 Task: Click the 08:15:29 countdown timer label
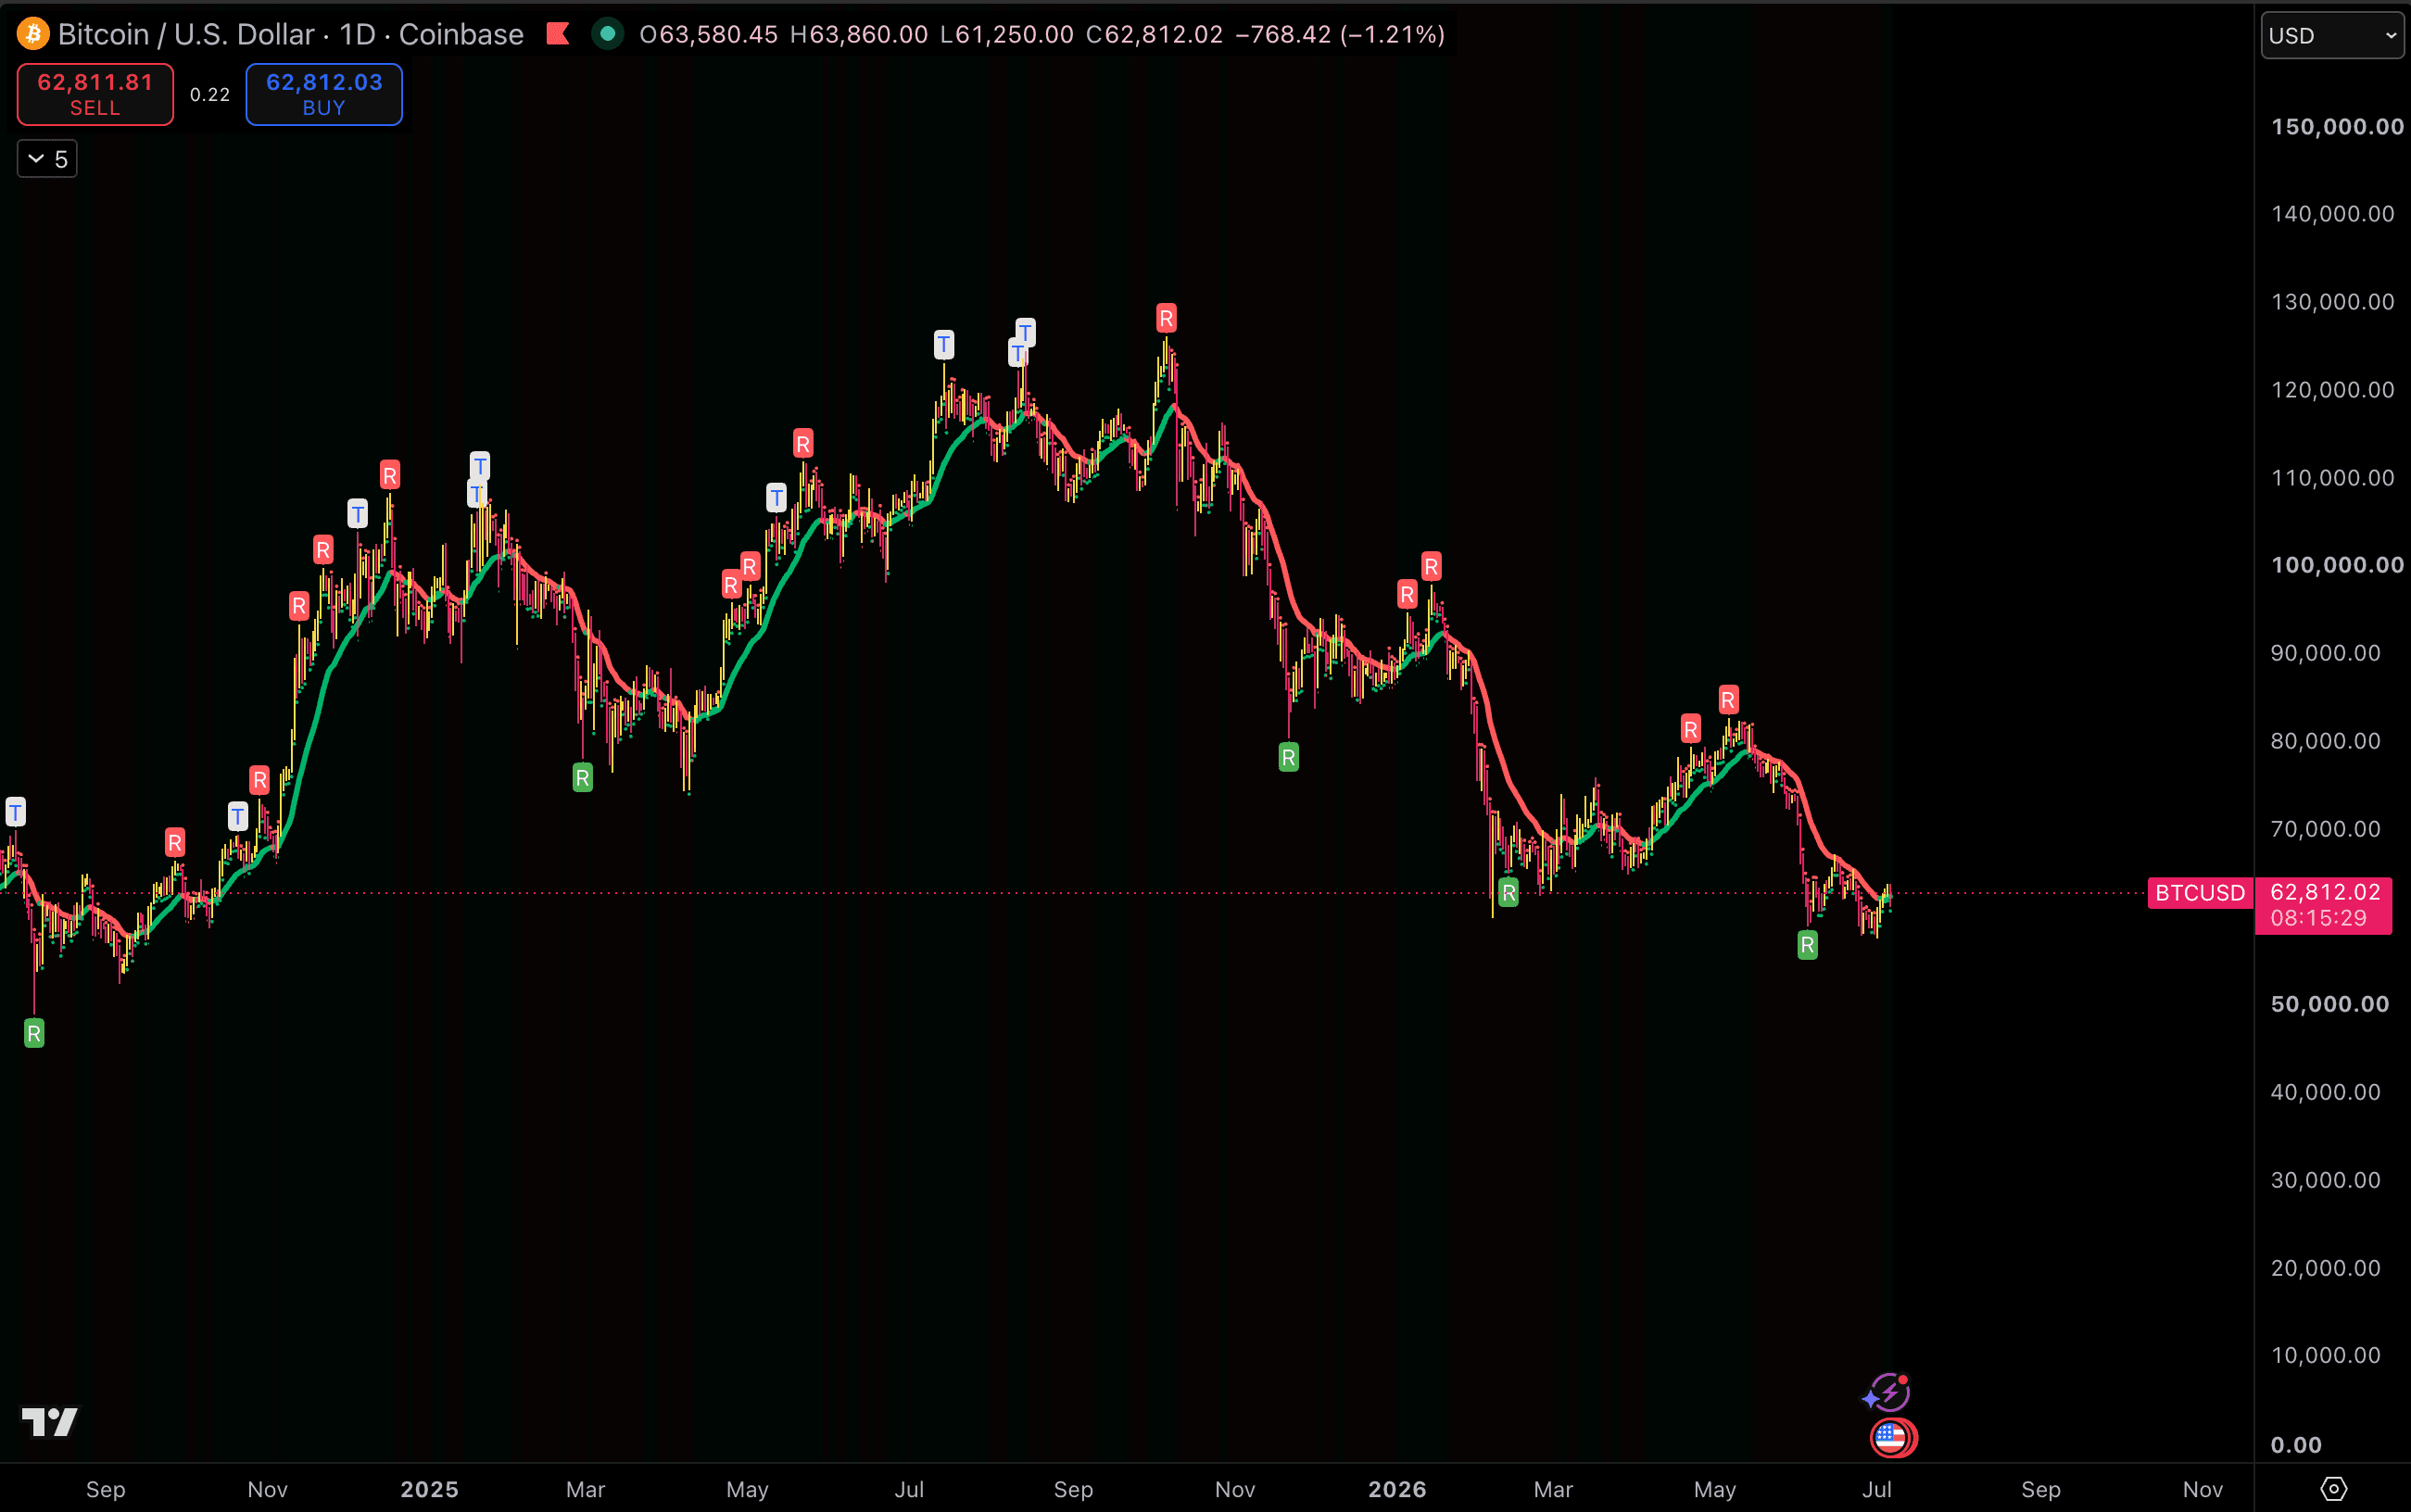pos(2318,918)
